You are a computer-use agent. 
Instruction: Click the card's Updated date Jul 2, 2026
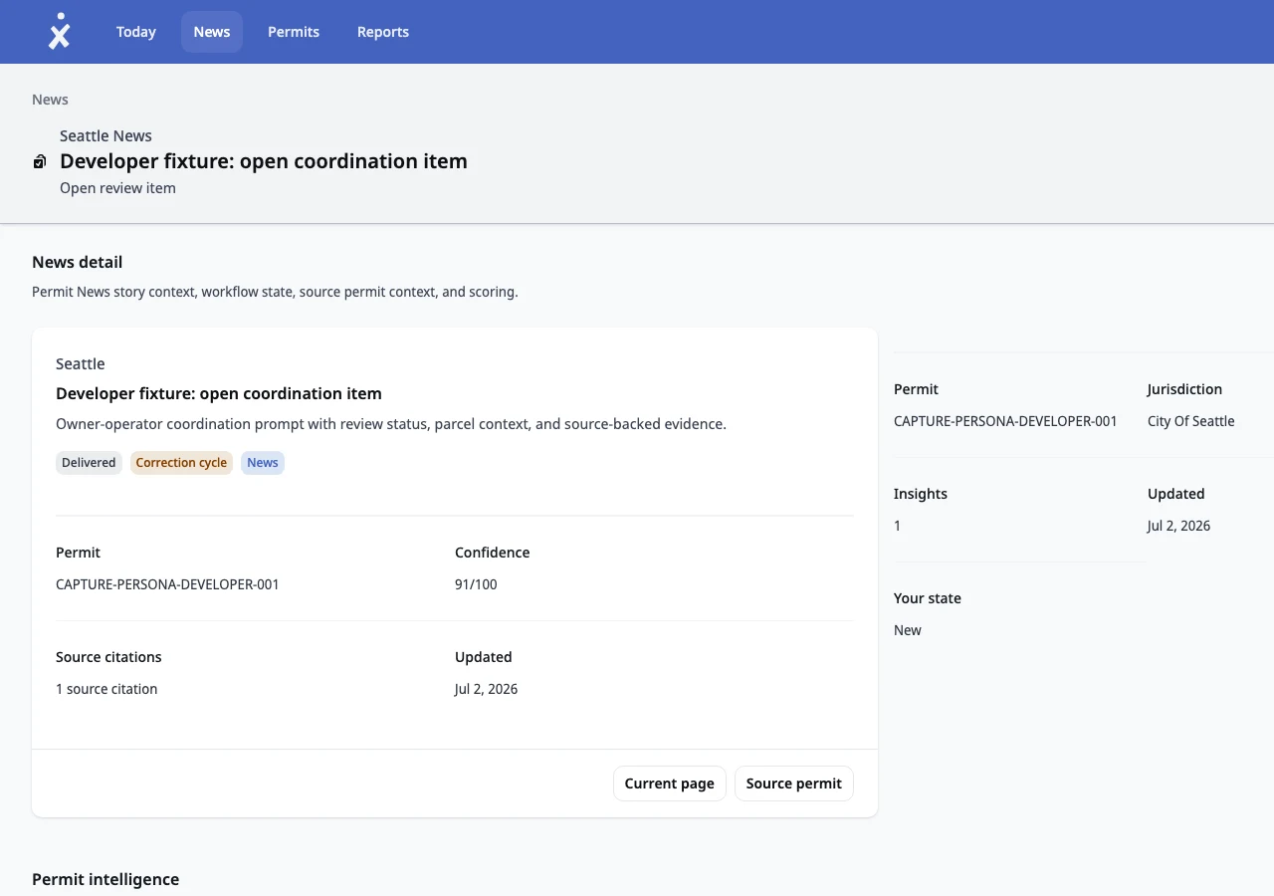(x=486, y=689)
